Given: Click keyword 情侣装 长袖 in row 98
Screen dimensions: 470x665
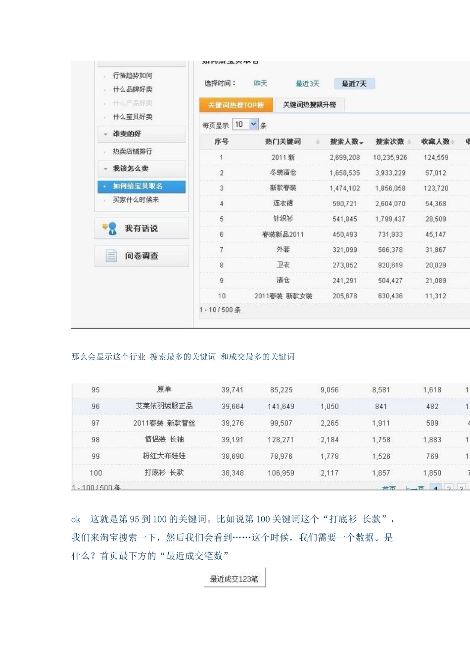Looking at the screenshot, I should [164, 439].
